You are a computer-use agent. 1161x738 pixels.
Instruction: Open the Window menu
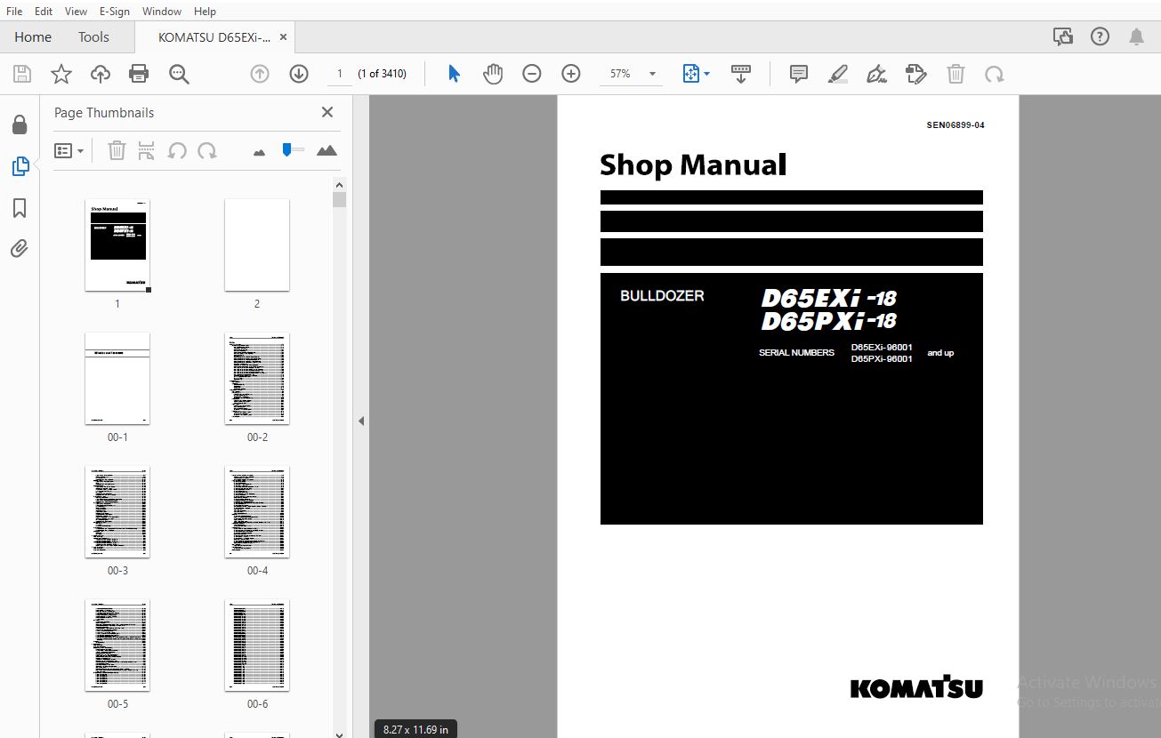pyautogui.click(x=162, y=12)
